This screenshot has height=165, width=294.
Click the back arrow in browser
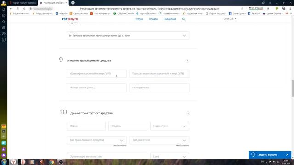(11, 9)
